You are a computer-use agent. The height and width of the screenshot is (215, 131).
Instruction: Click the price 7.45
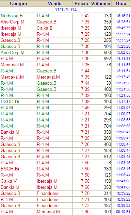85,107
